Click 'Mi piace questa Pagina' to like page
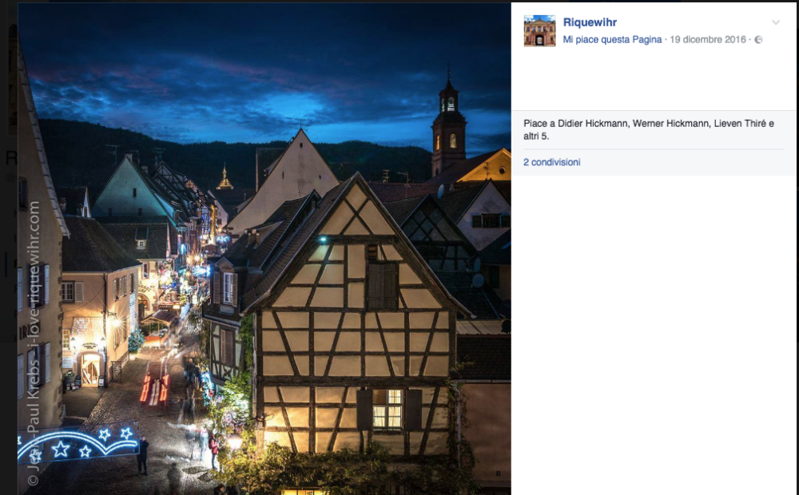The image size is (799, 495). point(612,40)
